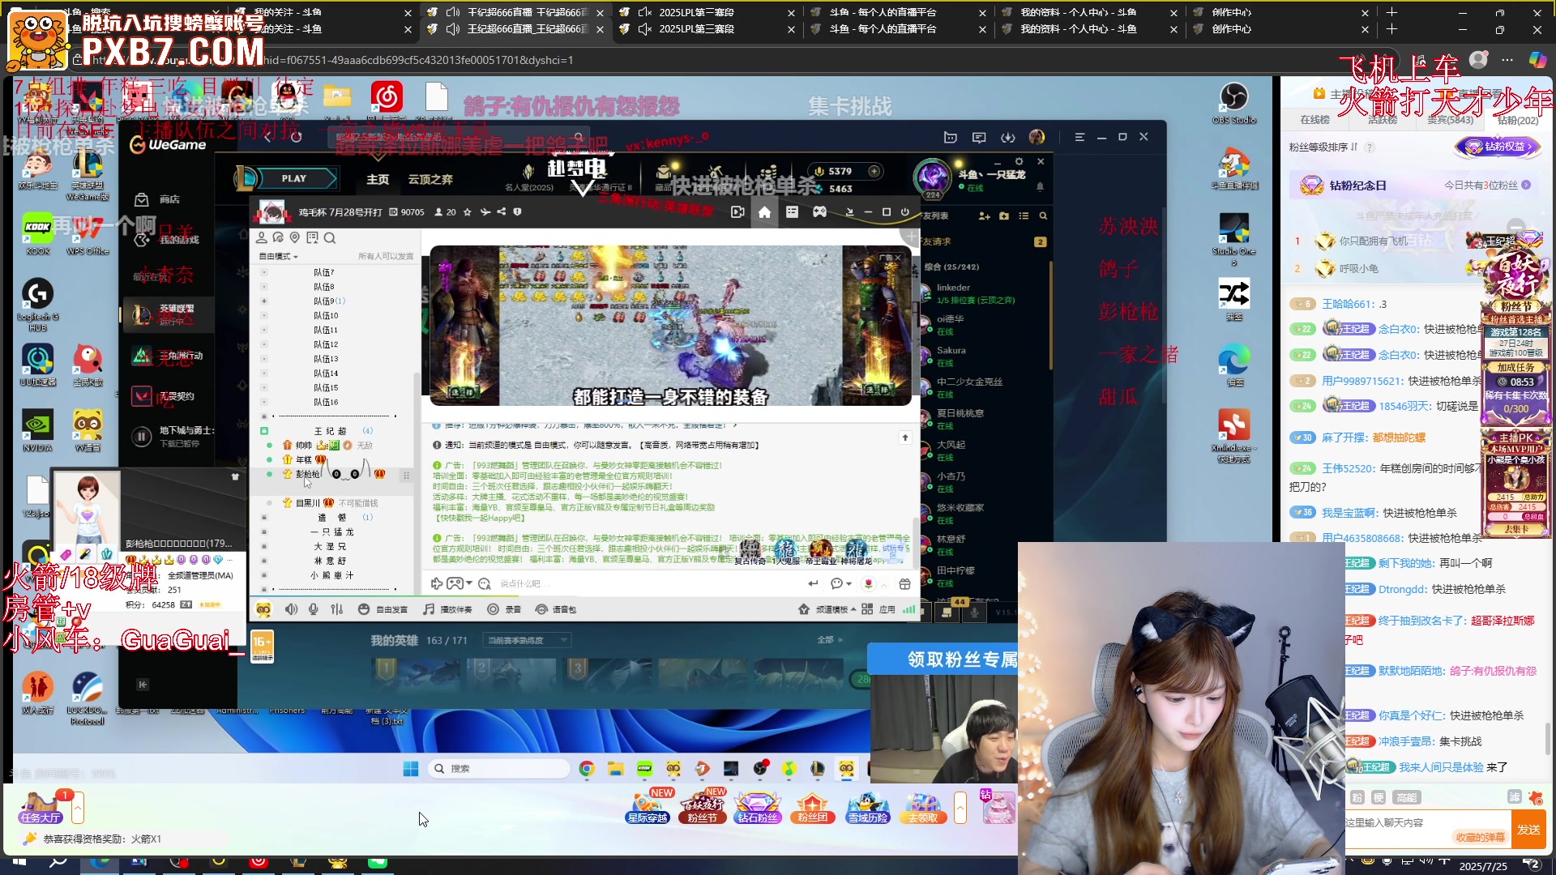Open the YY gamepad games icon
The image size is (1556, 875).
coord(820,212)
